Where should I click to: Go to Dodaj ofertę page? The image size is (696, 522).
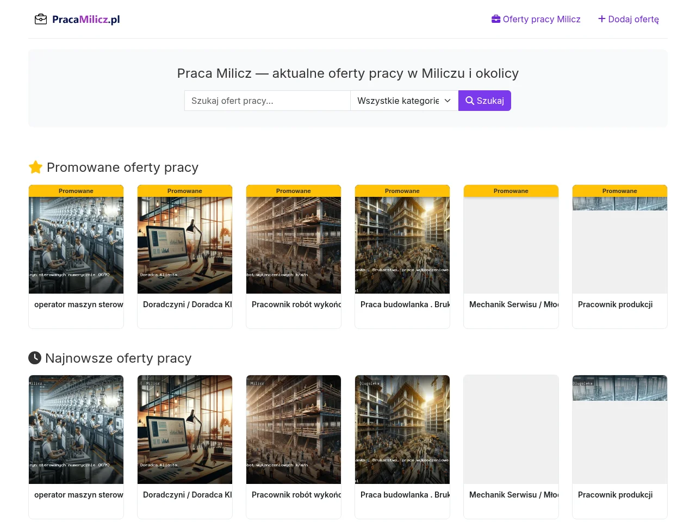coord(629,19)
